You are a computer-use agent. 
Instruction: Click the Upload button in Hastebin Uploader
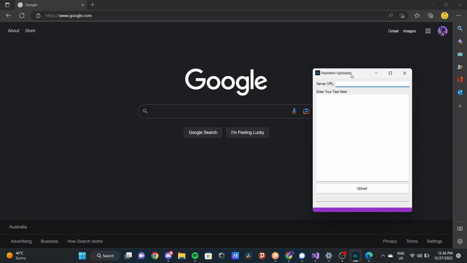point(362,188)
